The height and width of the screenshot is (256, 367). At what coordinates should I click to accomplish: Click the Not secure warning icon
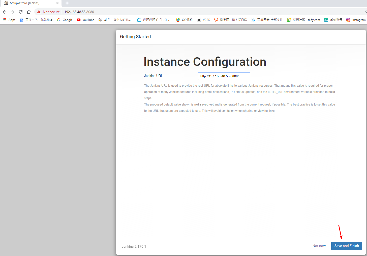point(39,12)
